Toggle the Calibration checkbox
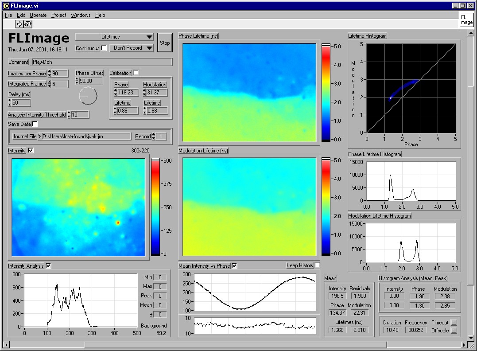477x351 pixels. tap(136, 73)
